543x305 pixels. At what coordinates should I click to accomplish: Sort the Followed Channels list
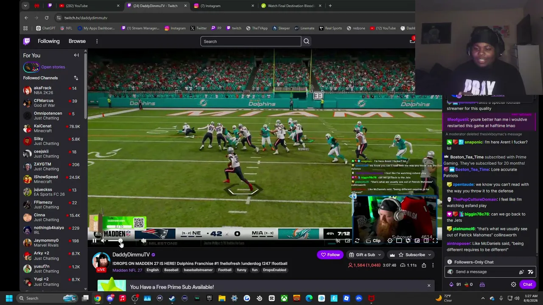click(x=76, y=78)
